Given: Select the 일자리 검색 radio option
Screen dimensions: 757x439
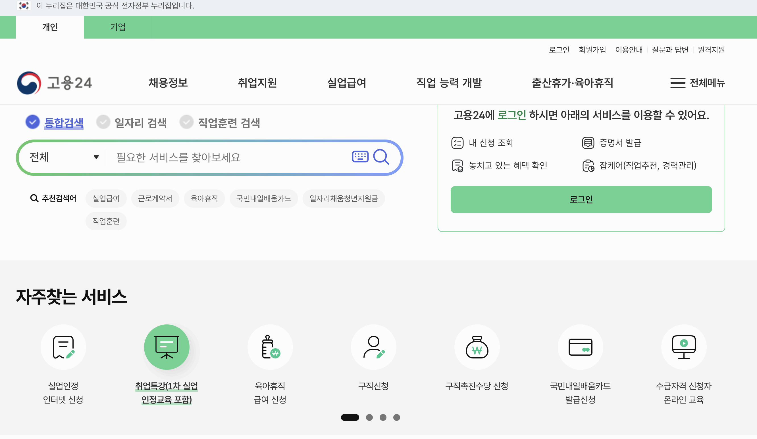Looking at the screenshot, I should [103, 122].
